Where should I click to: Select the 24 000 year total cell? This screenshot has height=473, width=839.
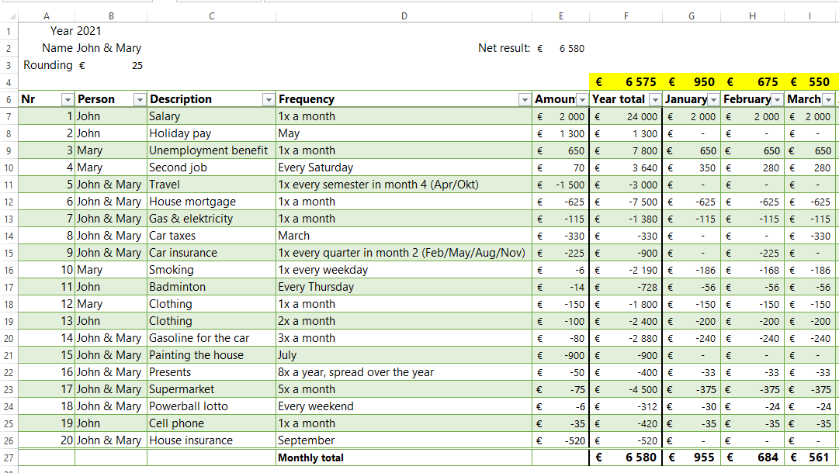[x=626, y=116]
